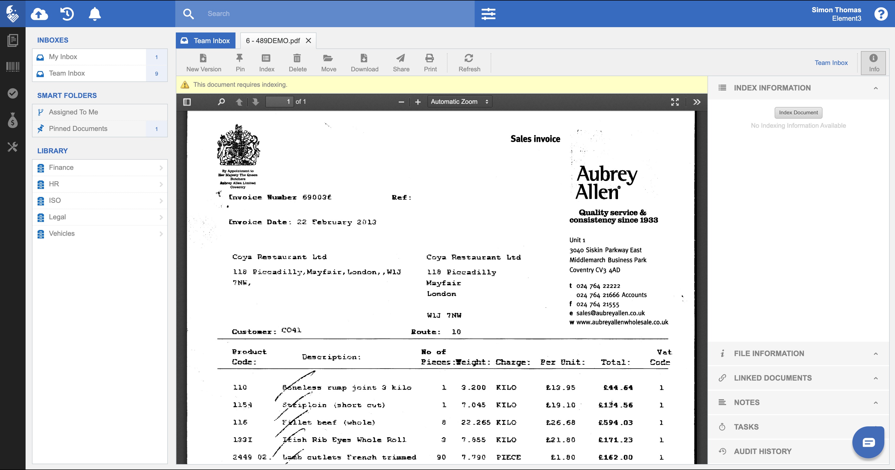Expand the HR library folder
The image size is (895, 470).
pyautogui.click(x=100, y=184)
